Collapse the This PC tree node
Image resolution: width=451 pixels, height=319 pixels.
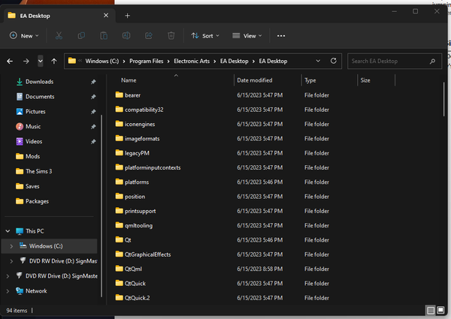tap(8, 231)
